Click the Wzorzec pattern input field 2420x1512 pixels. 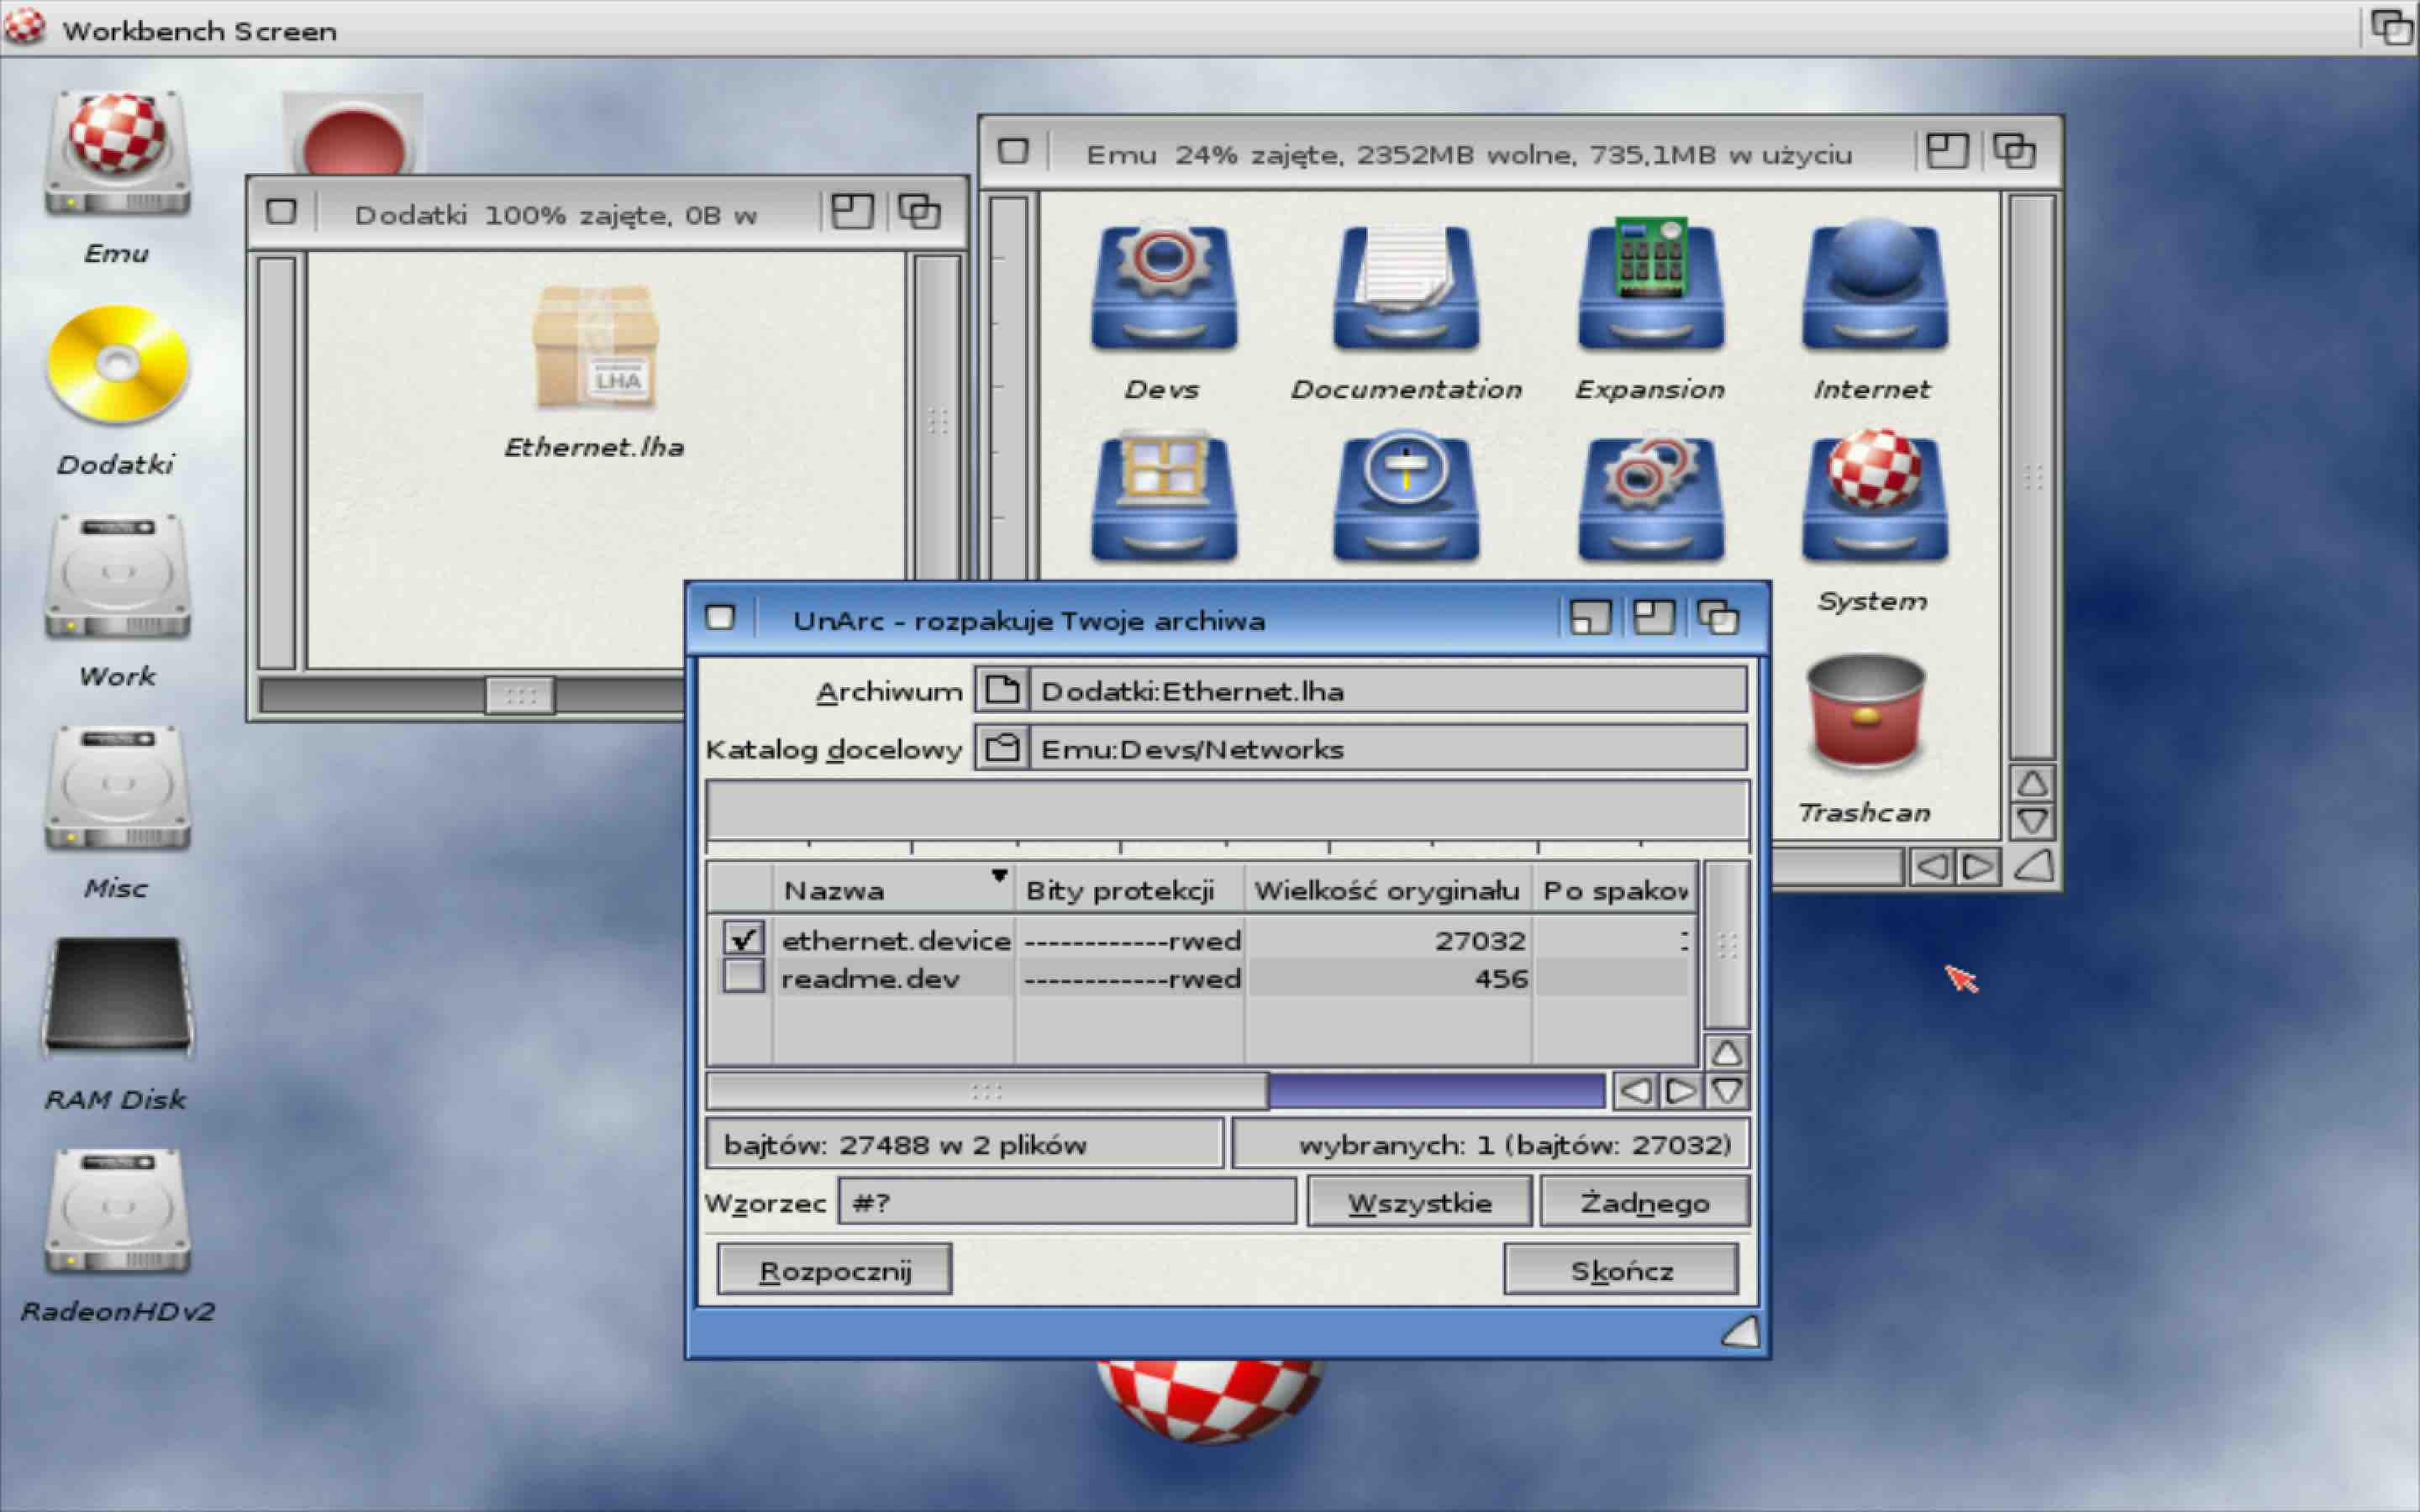coord(1067,1203)
